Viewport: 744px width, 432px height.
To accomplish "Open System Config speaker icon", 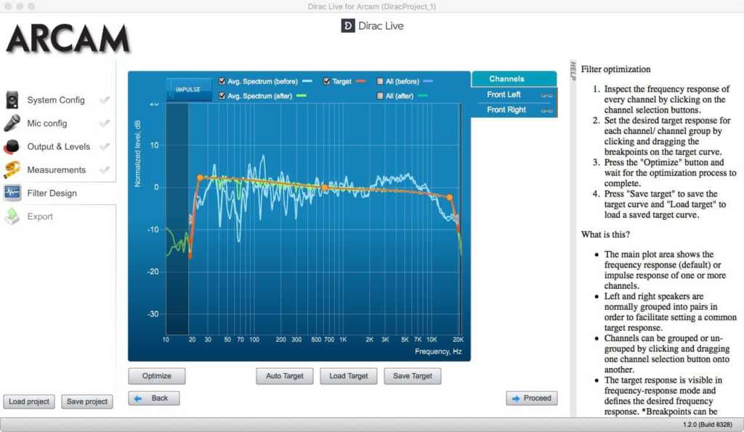I will pyautogui.click(x=12, y=100).
